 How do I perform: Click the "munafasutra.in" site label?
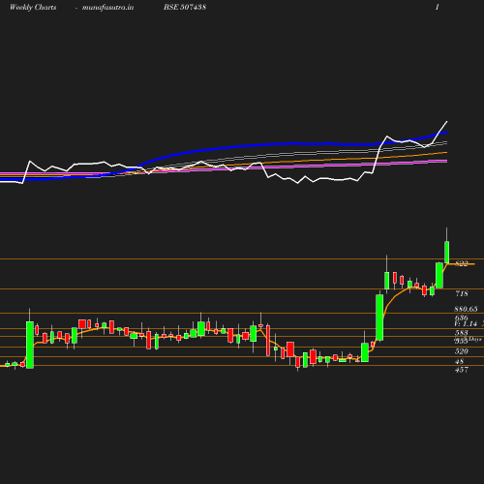point(107,8)
